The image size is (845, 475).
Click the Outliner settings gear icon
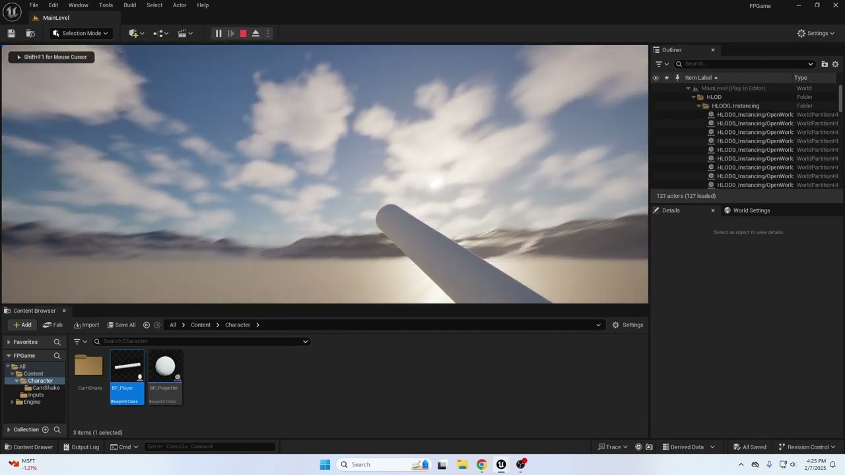coord(835,64)
